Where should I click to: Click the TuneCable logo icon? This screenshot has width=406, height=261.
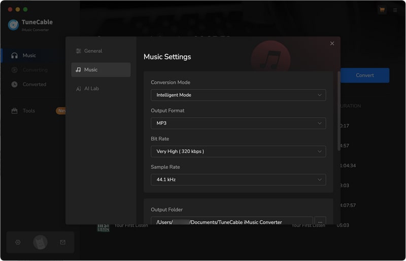tap(13, 25)
